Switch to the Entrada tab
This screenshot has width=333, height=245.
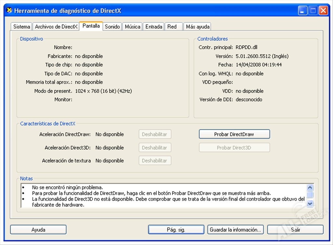[154, 27]
